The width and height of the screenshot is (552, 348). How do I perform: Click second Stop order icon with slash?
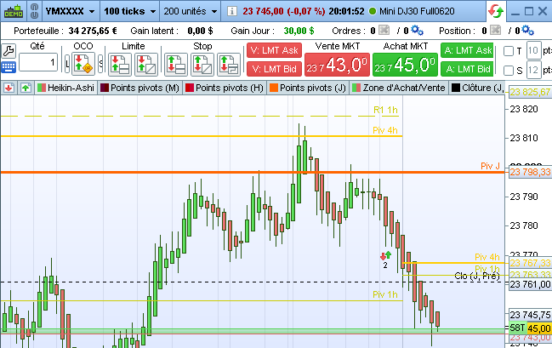202,65
